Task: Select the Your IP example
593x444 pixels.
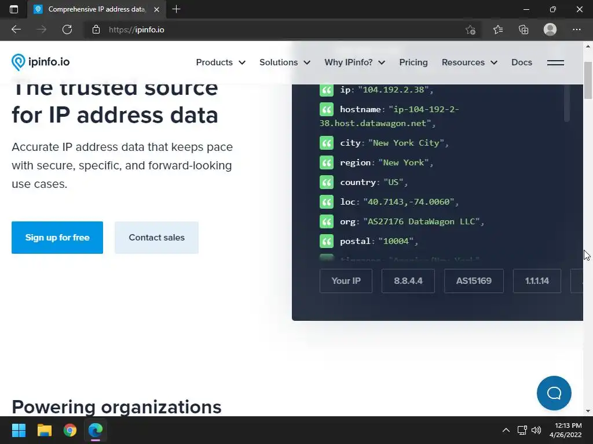Action: click(x=346, y=281)
